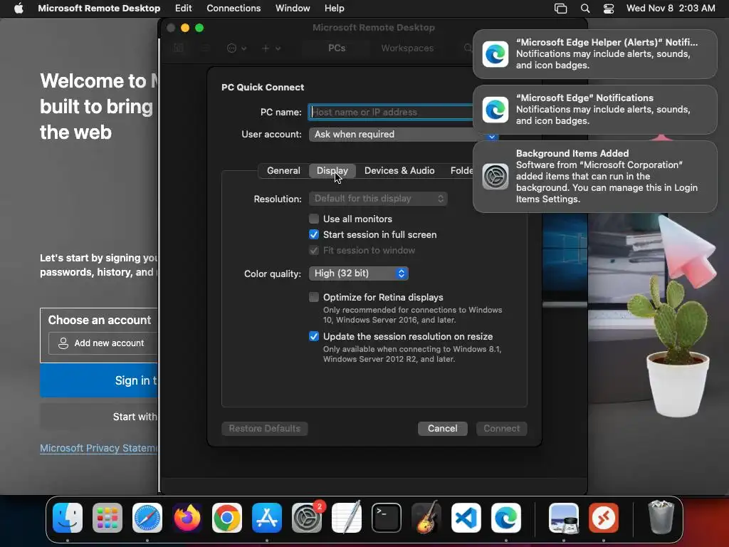The width and height of the screenshot is (729, 547).
Task: Open the Microsoft Privacy Statement link
Action: pos(99,448)
